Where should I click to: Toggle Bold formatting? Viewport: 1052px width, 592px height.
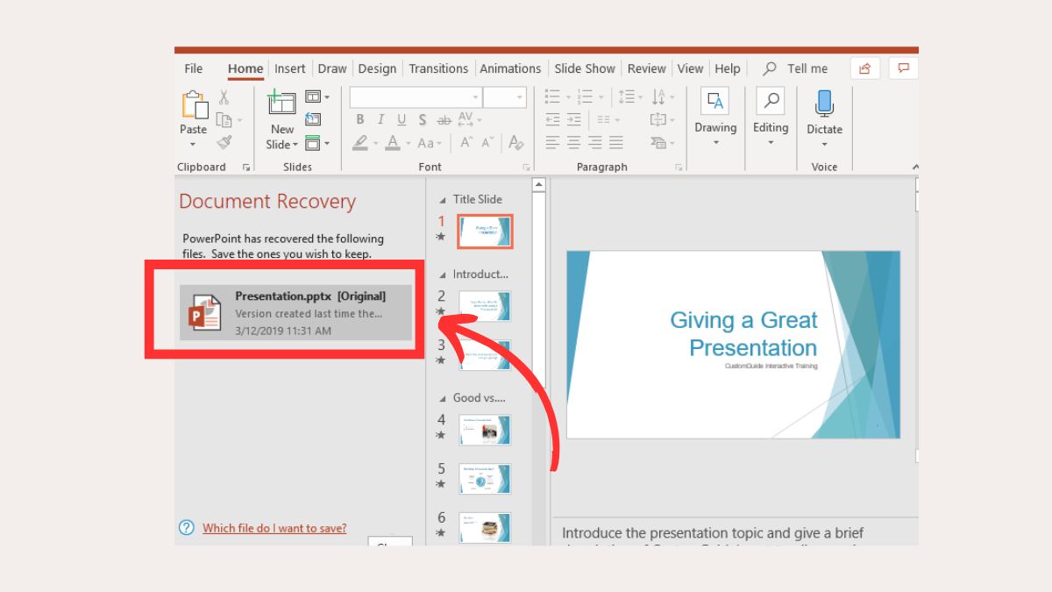[359, 120]
